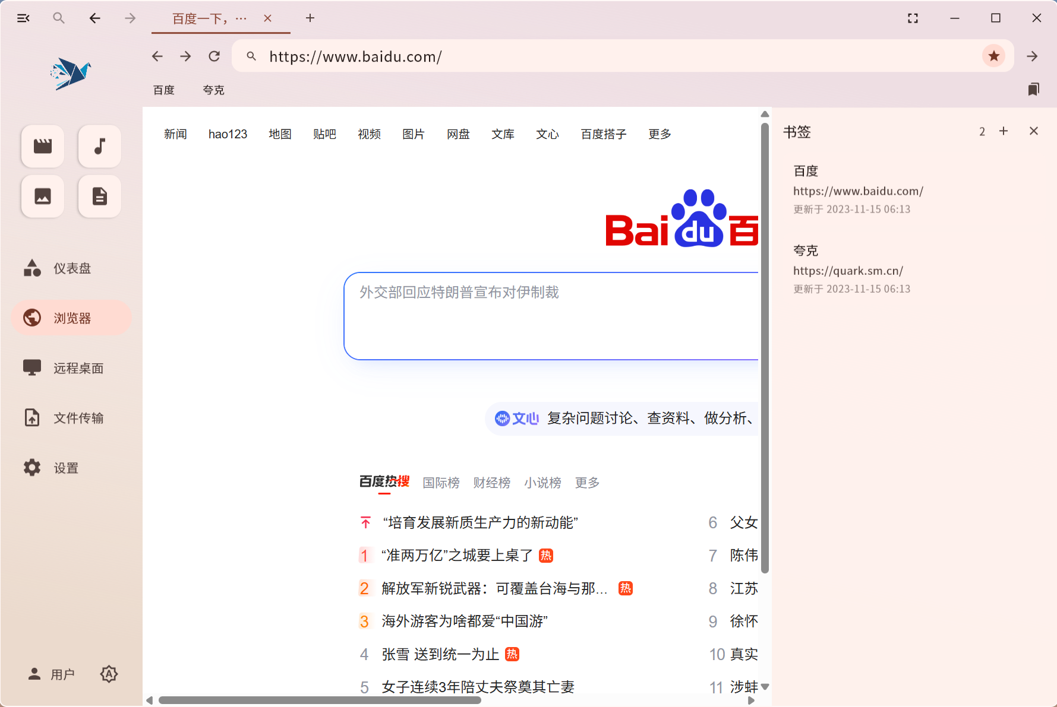Switch to 财经榜 tab

[x=492, y=483]
